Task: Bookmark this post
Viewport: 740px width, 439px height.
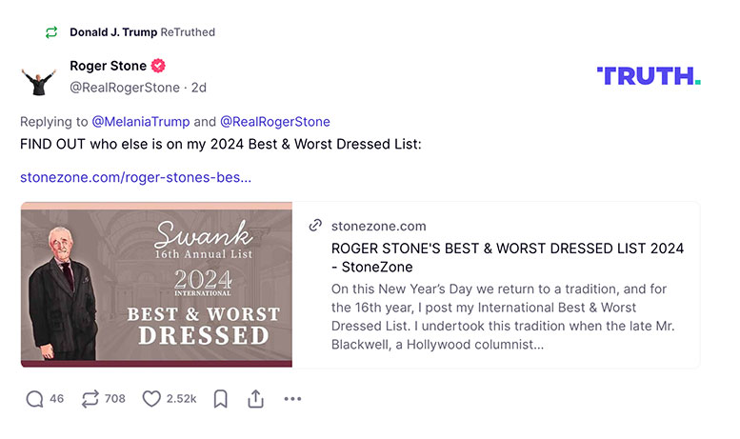Action: click(x=220, y=399)
